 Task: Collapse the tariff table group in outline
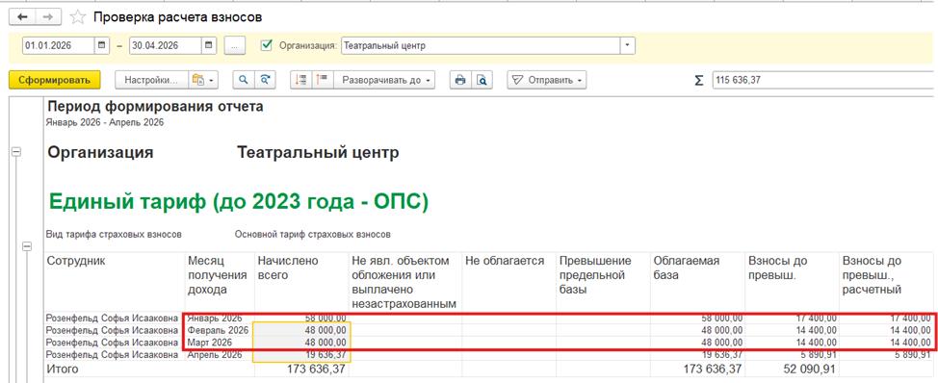26,246
